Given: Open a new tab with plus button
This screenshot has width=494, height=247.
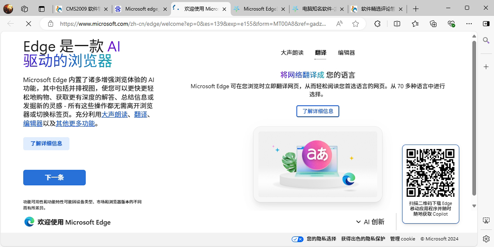Looking at the screenshot, I should [x=416, y=9].
